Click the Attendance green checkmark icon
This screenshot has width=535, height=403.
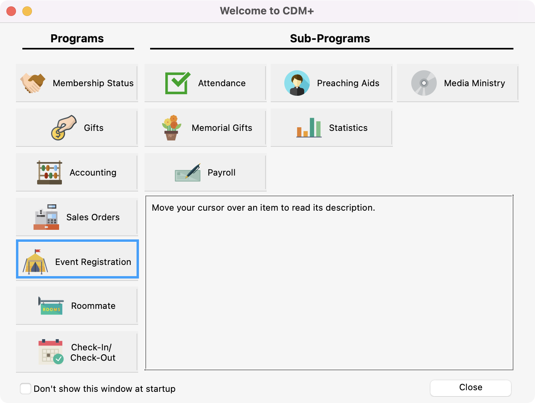pyautogui.click(x=177, y=83)
